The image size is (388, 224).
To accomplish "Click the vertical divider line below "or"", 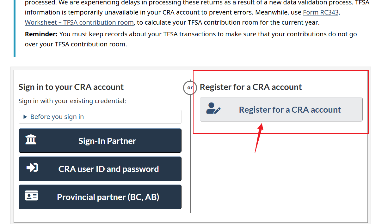I will click(x=190, y=158).
